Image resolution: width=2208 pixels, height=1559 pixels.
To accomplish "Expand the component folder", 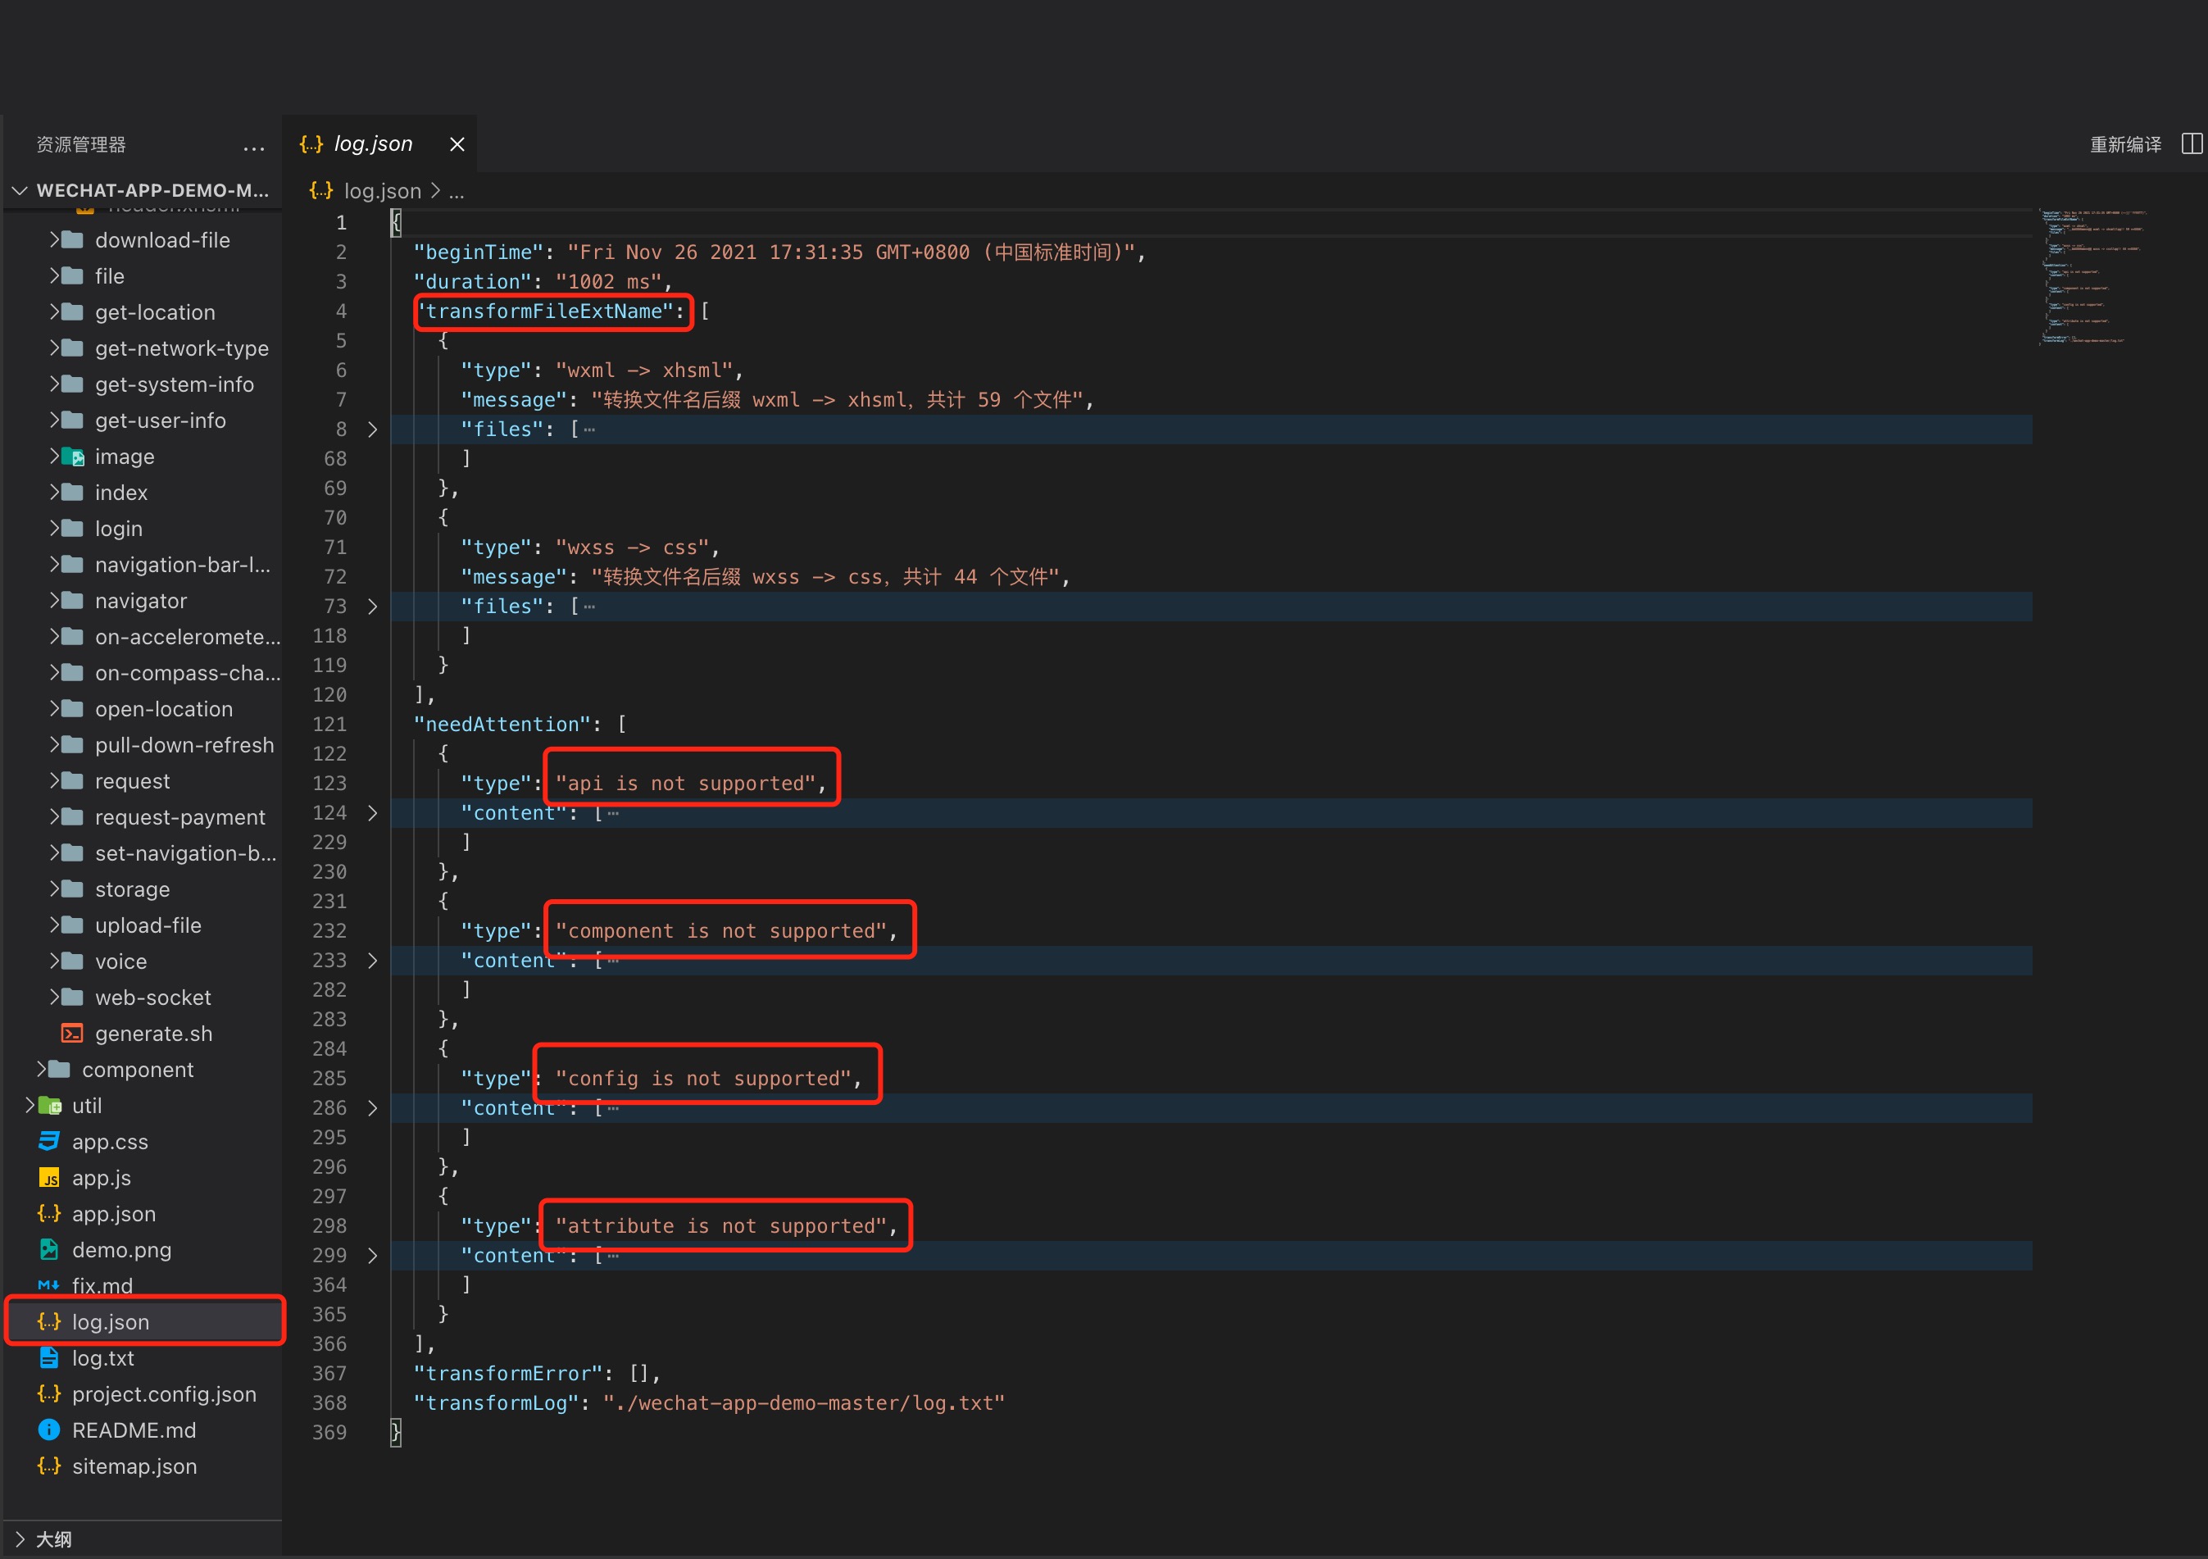I will point(41,1070).
